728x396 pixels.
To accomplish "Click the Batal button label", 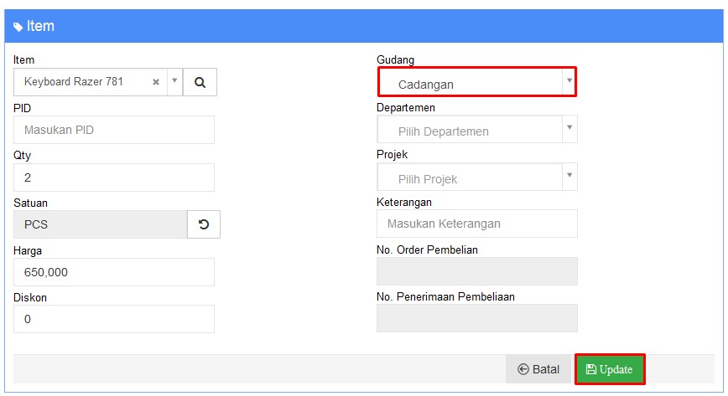I will click(545, 369).
